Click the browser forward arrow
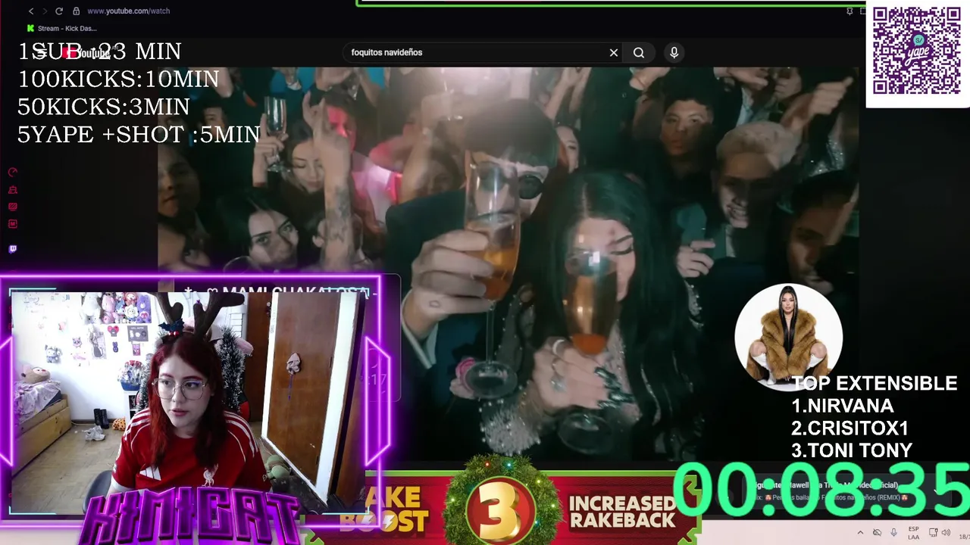The image size is (970, 545). click(45, 11)
